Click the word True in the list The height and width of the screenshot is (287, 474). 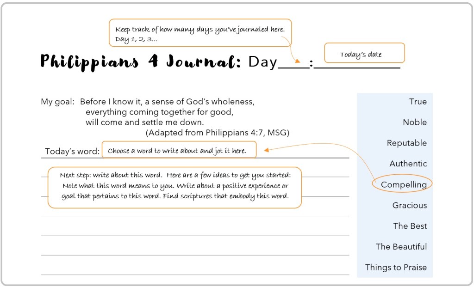pyautogui.click(x=418, y=102)
